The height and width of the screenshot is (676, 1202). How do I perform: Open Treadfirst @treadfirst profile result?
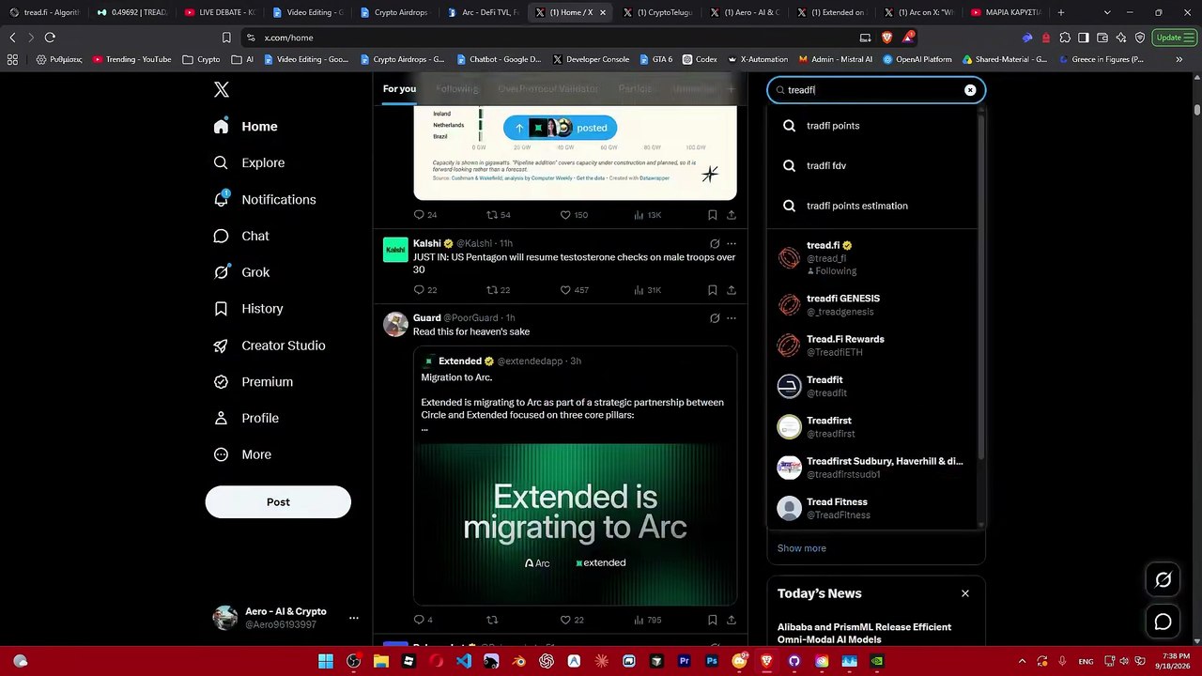click(x=873, y=427)
